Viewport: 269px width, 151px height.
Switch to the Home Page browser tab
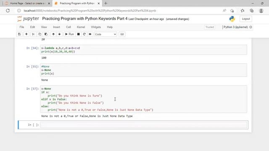click(27, 3)
